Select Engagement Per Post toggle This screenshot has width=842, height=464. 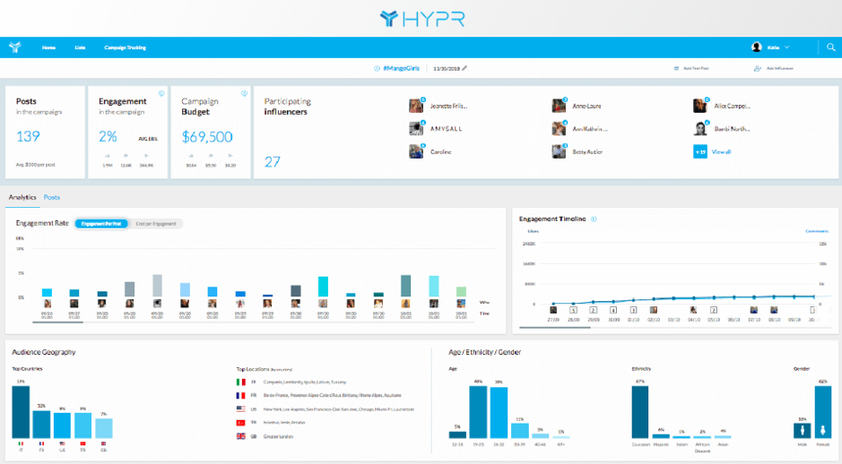click(x=101, y=224)
